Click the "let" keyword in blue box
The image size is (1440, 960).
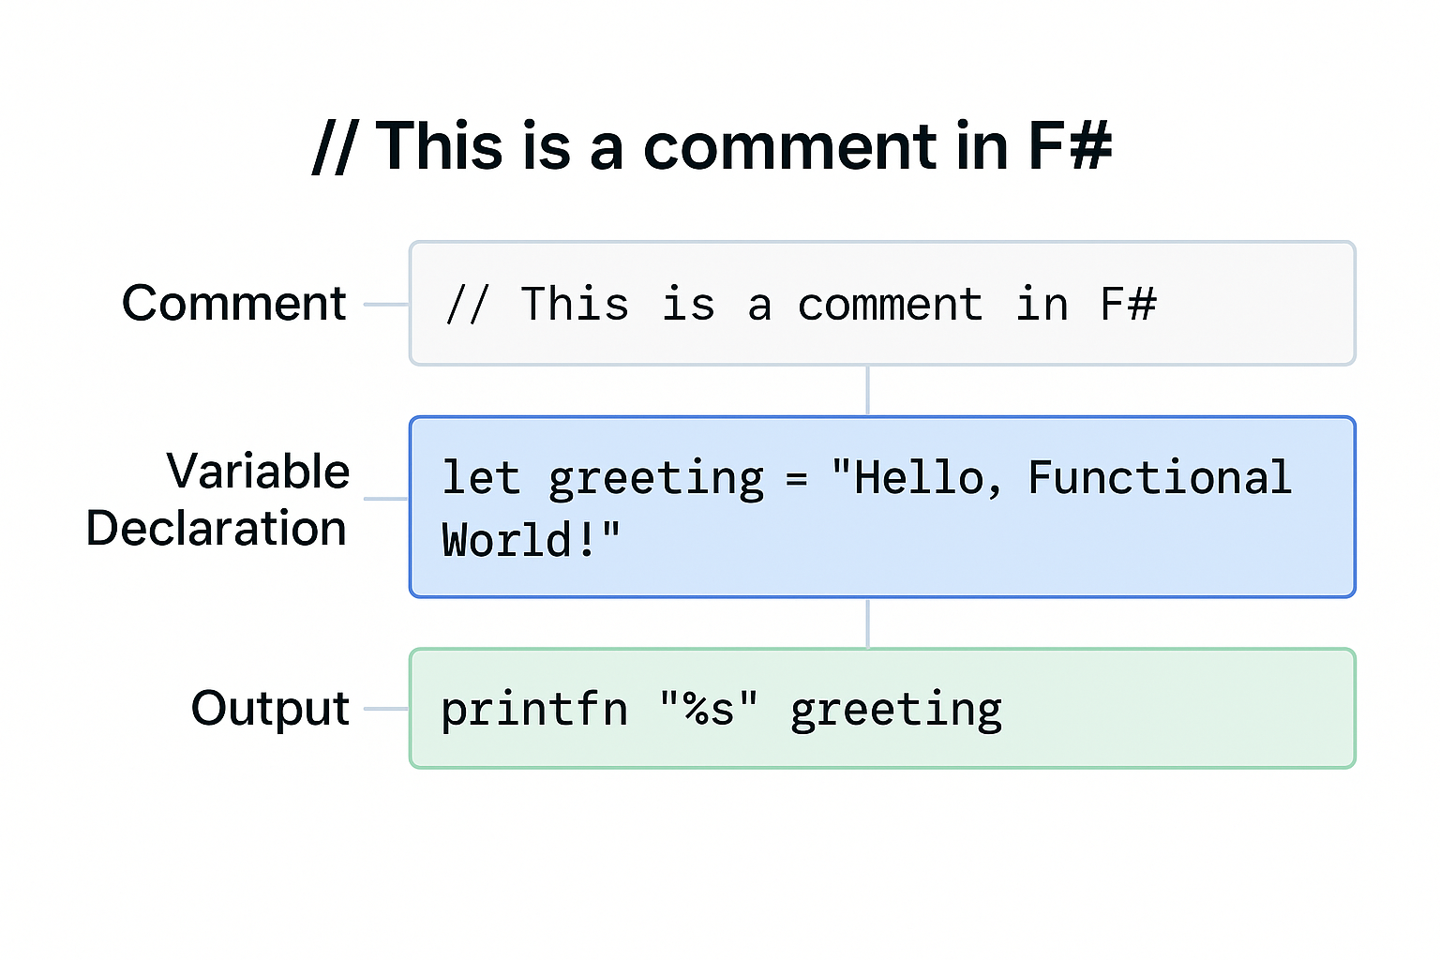(480, 477)
